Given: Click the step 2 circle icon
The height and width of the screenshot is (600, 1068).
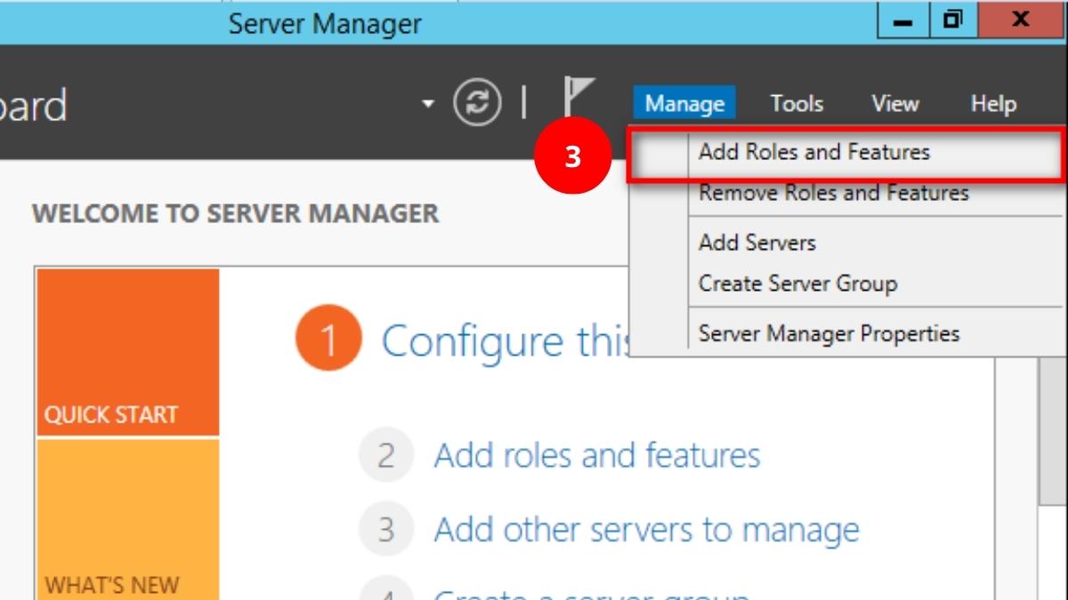Looking at the screenshot, I should point(386,455).
